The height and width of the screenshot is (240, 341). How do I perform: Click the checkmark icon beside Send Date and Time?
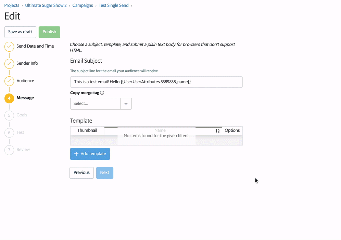click(9, 46)
